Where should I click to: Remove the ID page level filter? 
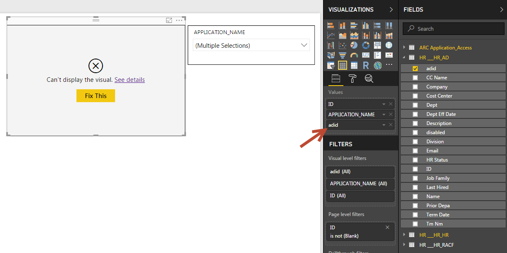click(x=387, y=227)
